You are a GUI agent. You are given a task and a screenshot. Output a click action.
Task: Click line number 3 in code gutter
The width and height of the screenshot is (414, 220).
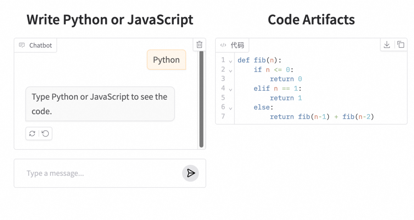point(223,79)
